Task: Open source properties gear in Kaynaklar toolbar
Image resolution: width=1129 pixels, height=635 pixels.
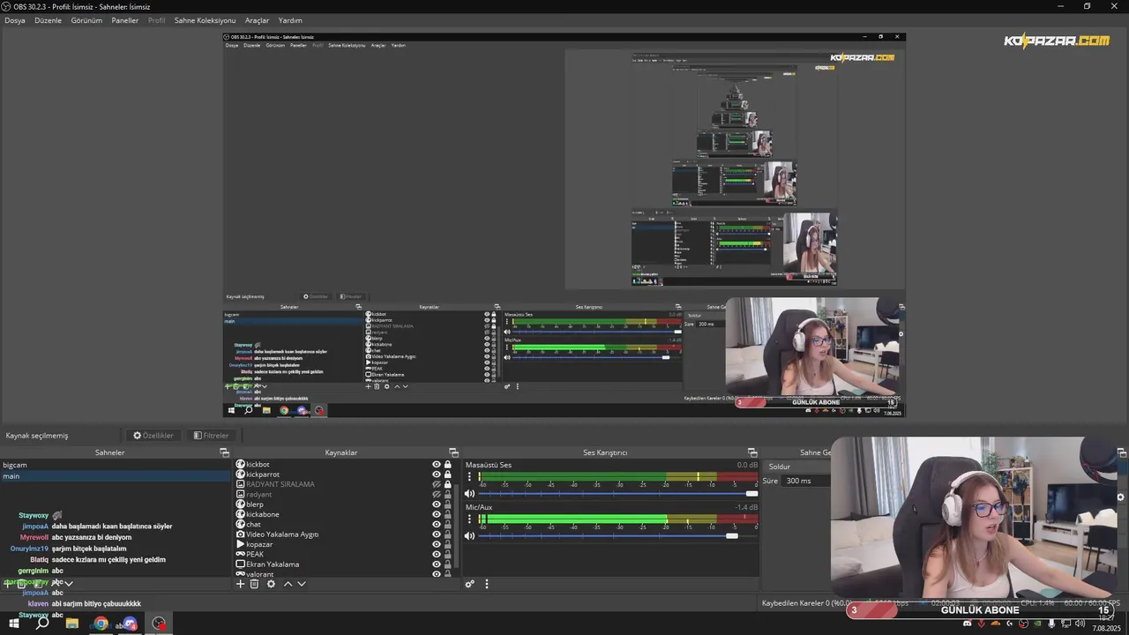Action: point(271,584)
